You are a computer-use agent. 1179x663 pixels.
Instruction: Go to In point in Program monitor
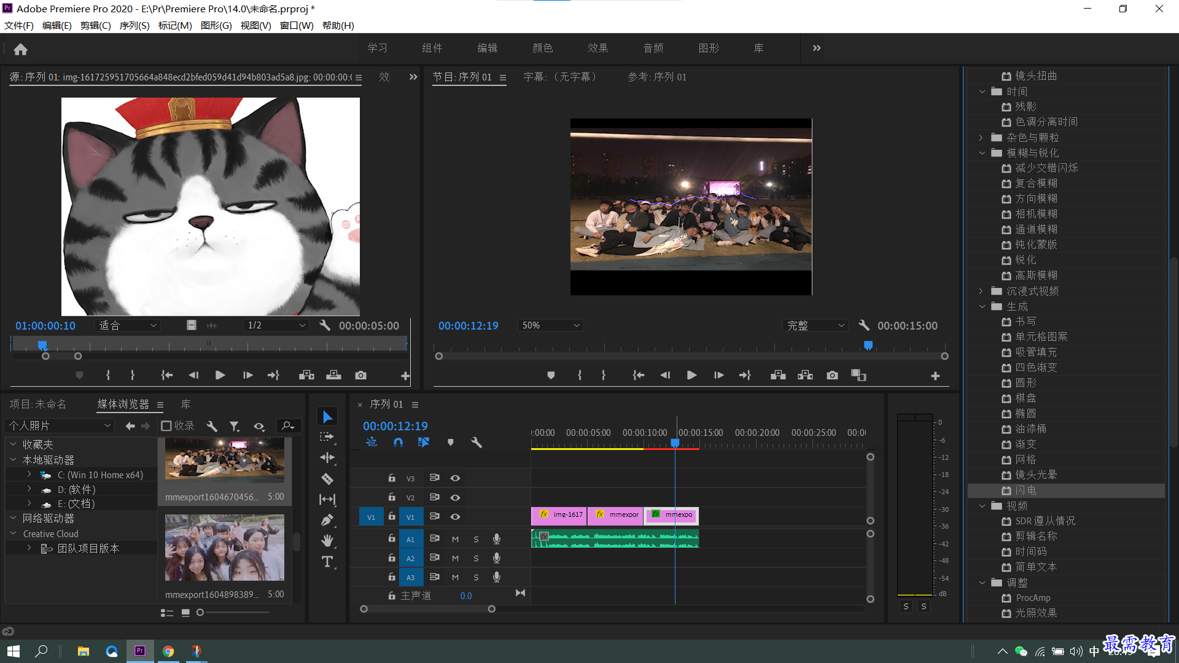tap(639, 375)
